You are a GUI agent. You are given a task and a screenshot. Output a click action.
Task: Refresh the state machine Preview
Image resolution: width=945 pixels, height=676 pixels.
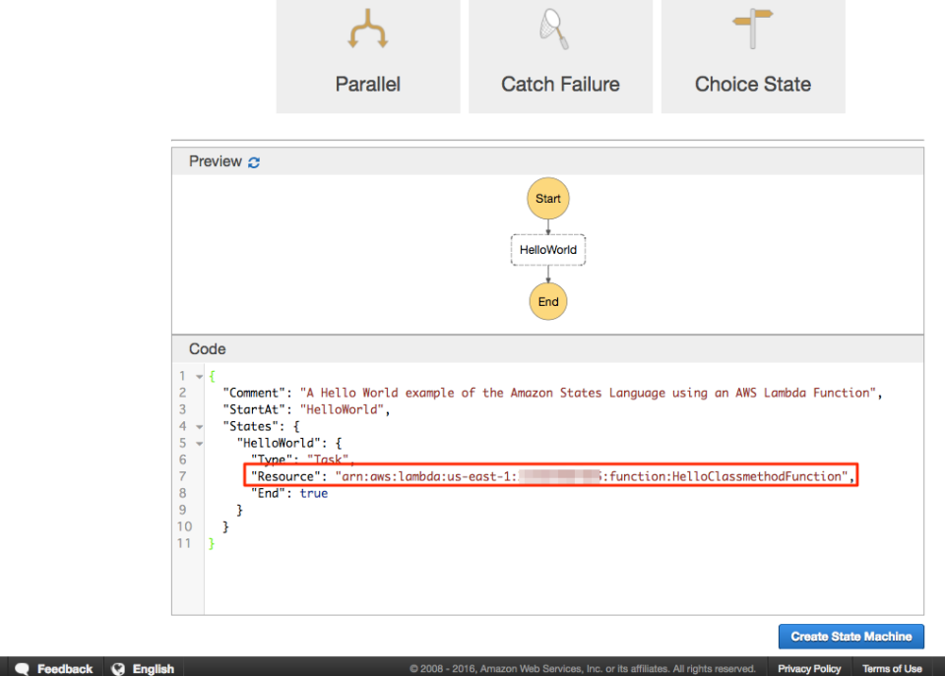pyautogui.click(x=254, y=160)
